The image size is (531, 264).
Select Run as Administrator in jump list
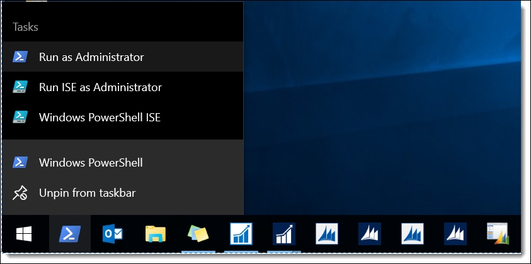pyautogui.click(x=123, y=57)
